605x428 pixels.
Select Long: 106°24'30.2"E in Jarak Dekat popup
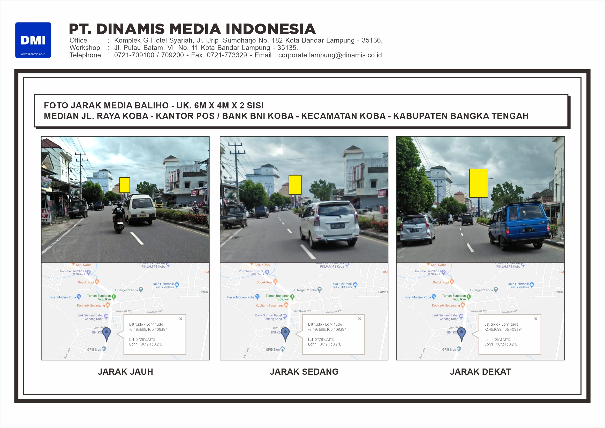(501, 344)
